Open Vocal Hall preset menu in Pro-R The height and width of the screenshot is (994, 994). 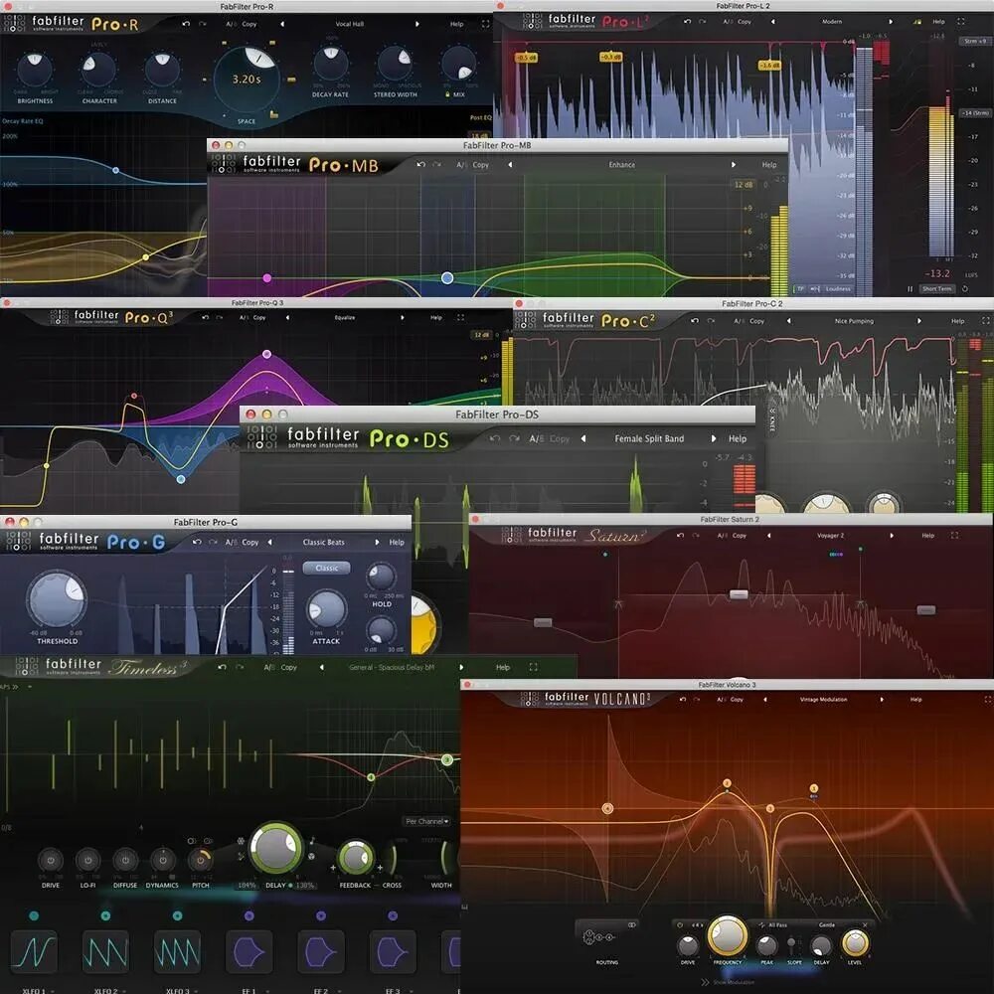click(349, 24)
